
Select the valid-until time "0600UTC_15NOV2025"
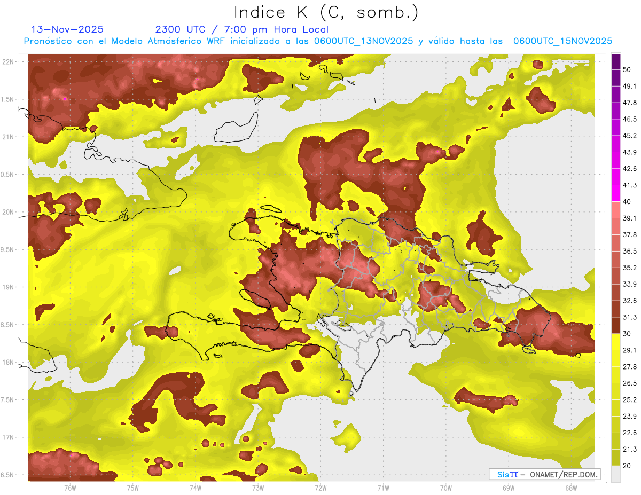click(x=562, y=41)
